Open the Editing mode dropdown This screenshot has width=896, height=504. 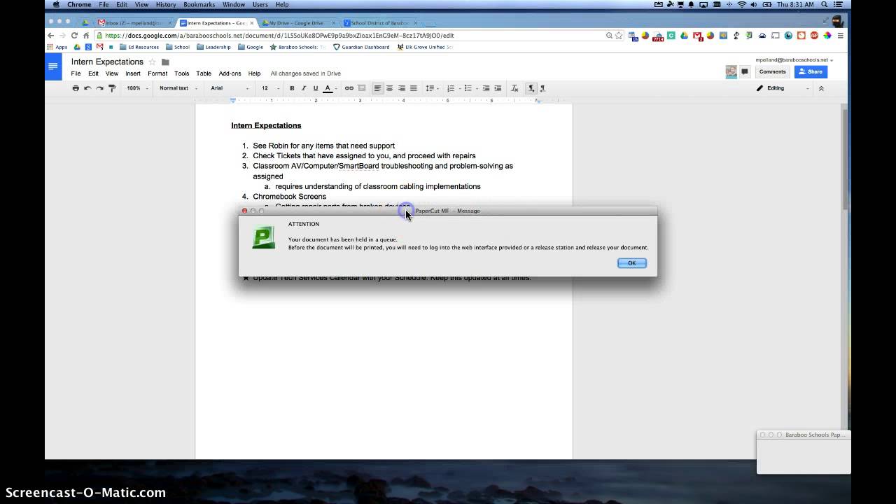coord(783,88)
